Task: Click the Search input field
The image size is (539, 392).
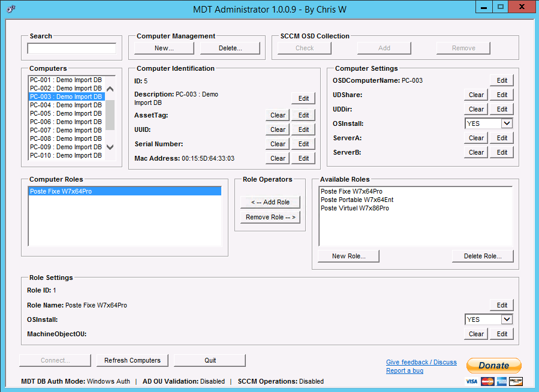Action: pyautogui.click(x=71, y=49)
